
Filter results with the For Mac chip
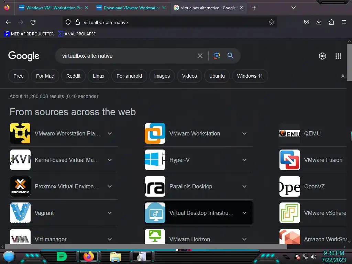click(45, 76)
